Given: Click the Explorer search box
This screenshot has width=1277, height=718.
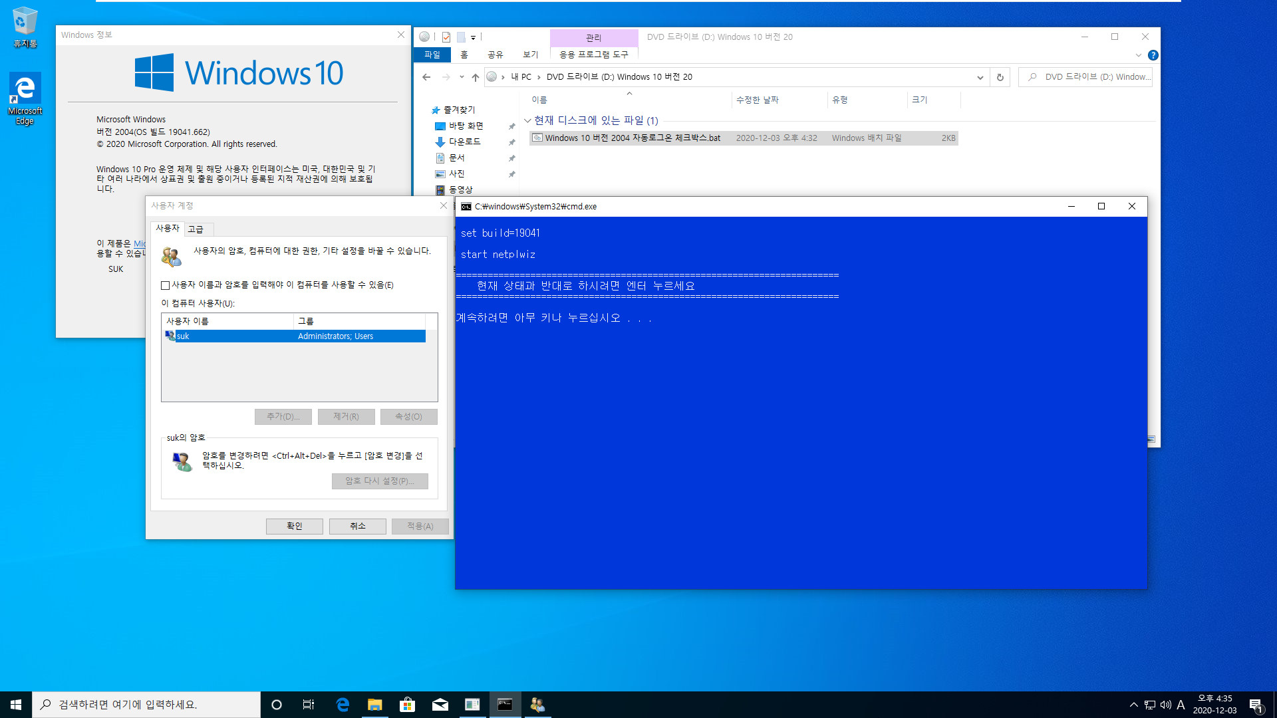Looking at the screenshot, I should pyautogui.click(x=1085, y=77).
